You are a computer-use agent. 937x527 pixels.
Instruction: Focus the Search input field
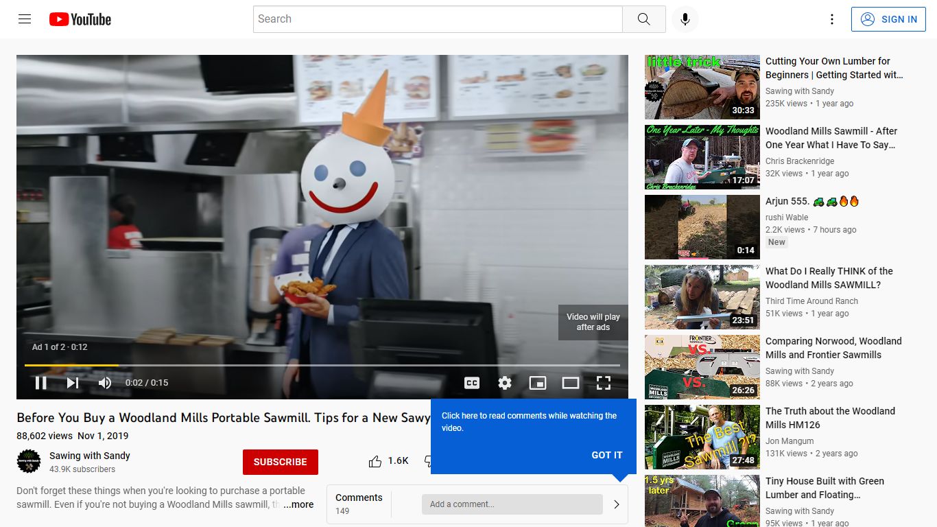click(438, 19)
